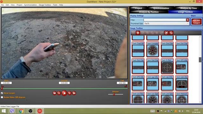This screenshot has height=114, width=203.
Task: Enable Rotate Video 180 degrees
Action: pos(2,97)
